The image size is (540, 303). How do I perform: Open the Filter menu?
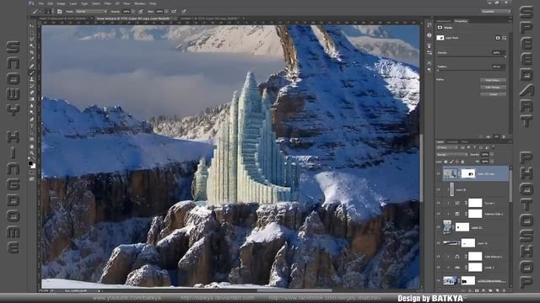(108, 3)
